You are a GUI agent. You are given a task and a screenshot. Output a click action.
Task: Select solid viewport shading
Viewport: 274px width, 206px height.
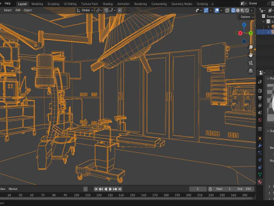[x=238, y=10]
